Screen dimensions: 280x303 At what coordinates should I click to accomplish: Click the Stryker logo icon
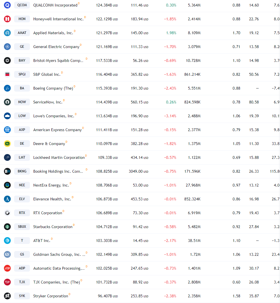[7, 296]
